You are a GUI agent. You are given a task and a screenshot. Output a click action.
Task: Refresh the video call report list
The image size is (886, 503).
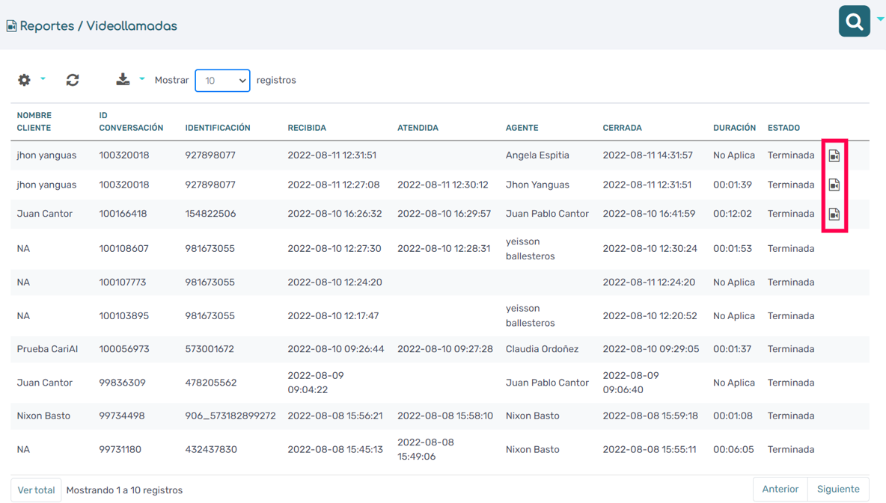(73, 80)
